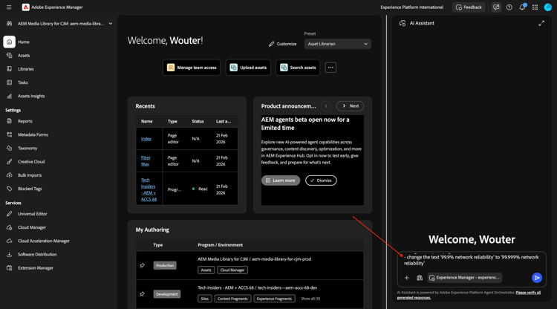
Task: Dismiss the AEM agents announcement
Action: 321,180
